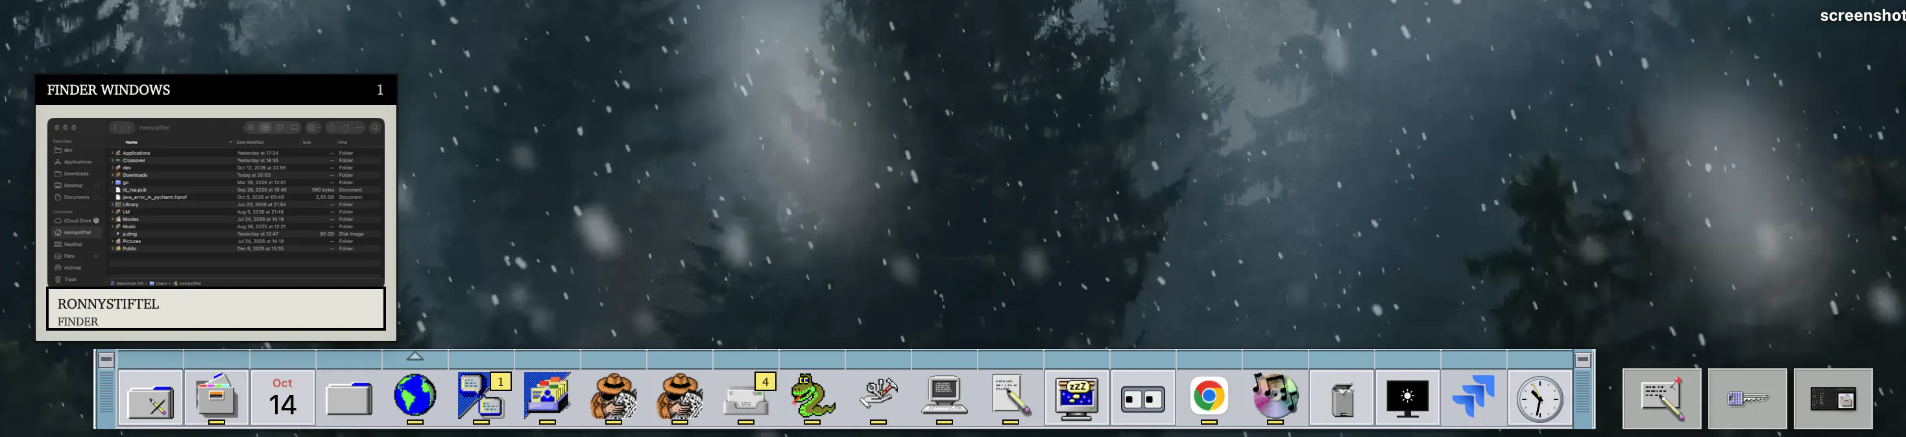Click the detective icon next to the card file
Image resolution: width=1906 pixels, height=437 pixels.
[613, 396]
